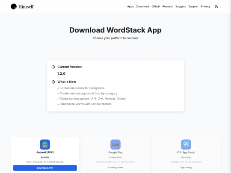Click the Google Play card title
Image resolution: width=231 pixels, height=173 pixels.
click(115, 152)
